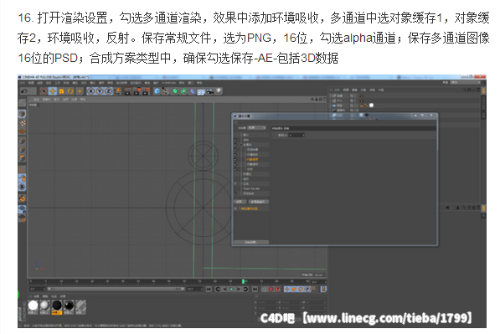Select the black material thumbnail
The width and height of the screenshot is (500, 334).
[x=57, y=306]
